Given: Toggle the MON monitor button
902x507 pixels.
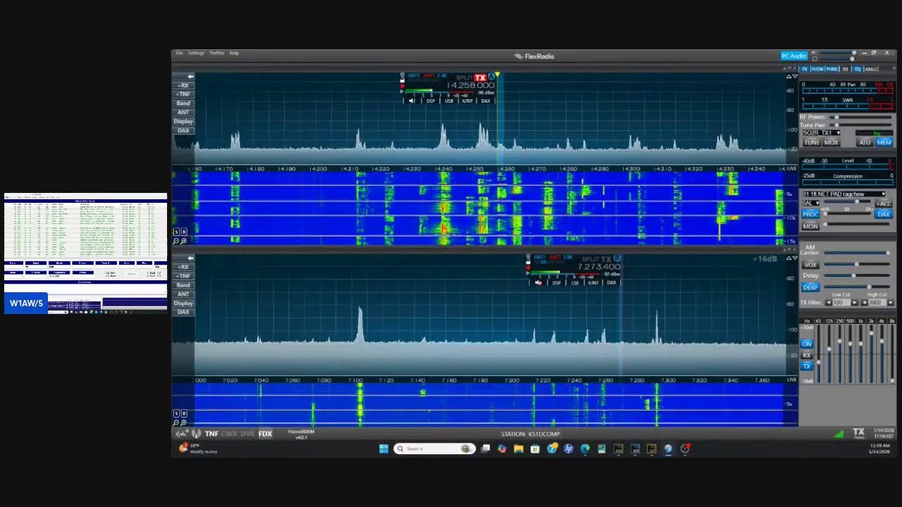Looking at the screenshot, I should [x=810, y=226].
